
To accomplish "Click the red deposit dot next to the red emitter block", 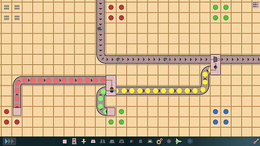I will pos(6,112).
